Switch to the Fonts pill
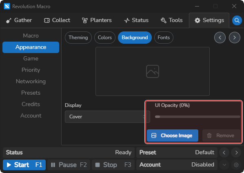The image size is (244, 173). pos(164,38)
